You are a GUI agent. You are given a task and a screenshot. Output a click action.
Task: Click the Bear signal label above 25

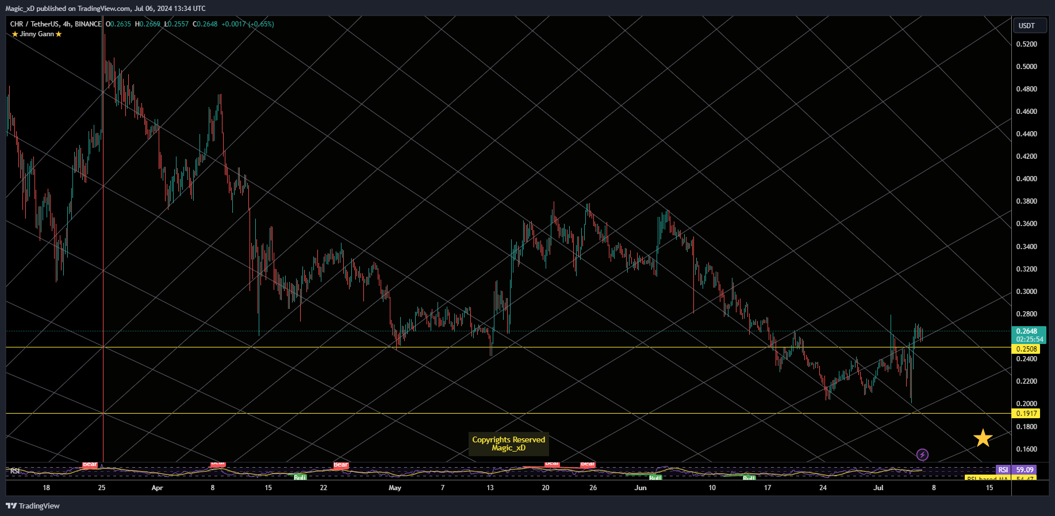[x=90, y=465]
